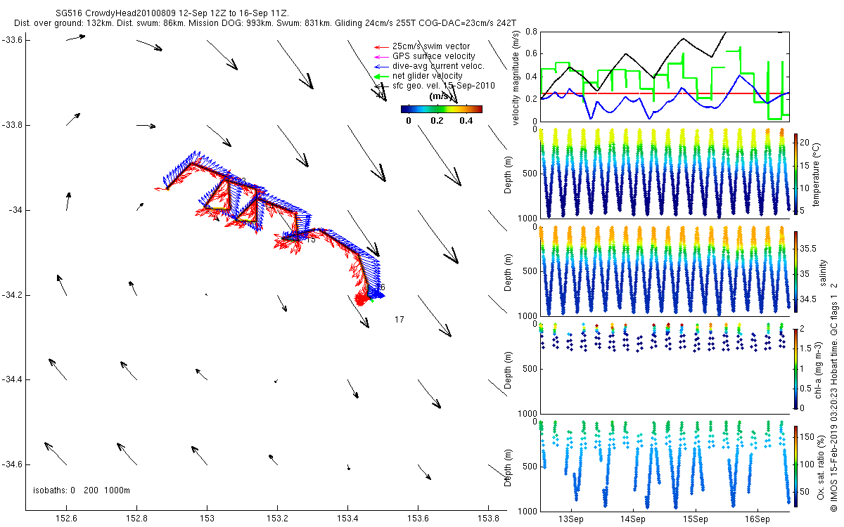Screen dimensions: 844x527
Task: Click the '16Sep' date tick
Action: point(757,519)
